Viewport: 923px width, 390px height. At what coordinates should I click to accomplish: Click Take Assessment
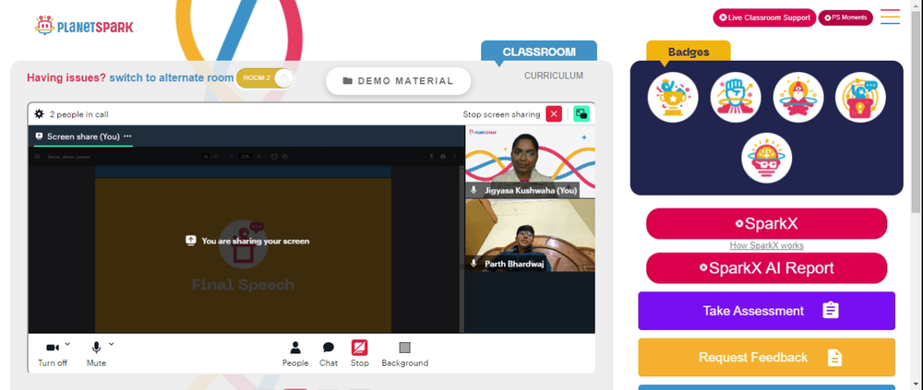pyautogui.click(x=766, y=311)
